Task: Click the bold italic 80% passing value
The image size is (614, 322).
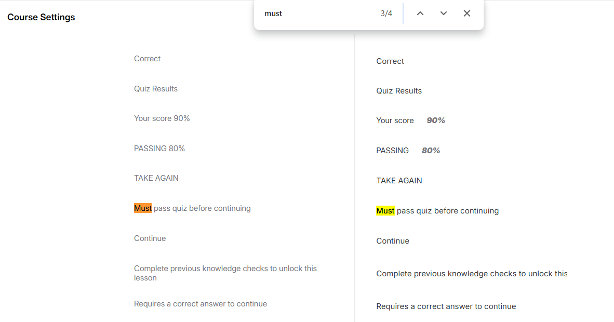Action: [431, 151]
